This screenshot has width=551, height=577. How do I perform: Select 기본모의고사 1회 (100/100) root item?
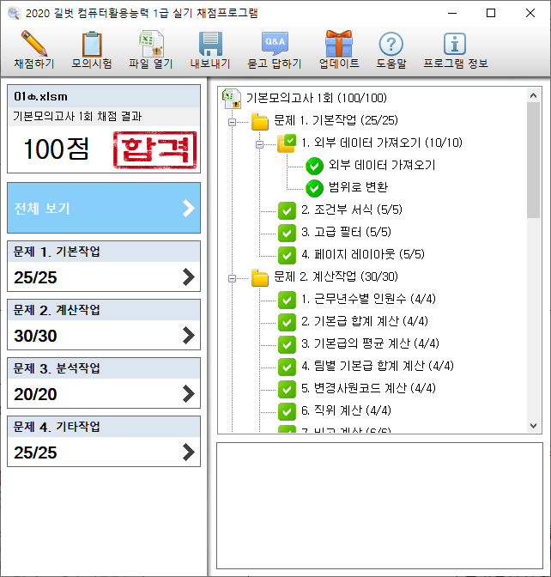[x=315, y=98]
